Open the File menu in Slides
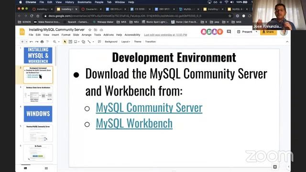306x172 pixels. point(31,35)
